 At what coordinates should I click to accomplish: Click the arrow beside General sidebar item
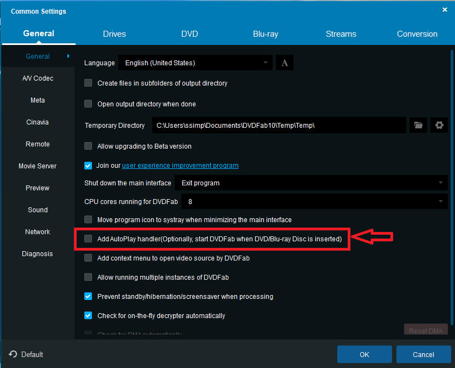pos(68,56)
